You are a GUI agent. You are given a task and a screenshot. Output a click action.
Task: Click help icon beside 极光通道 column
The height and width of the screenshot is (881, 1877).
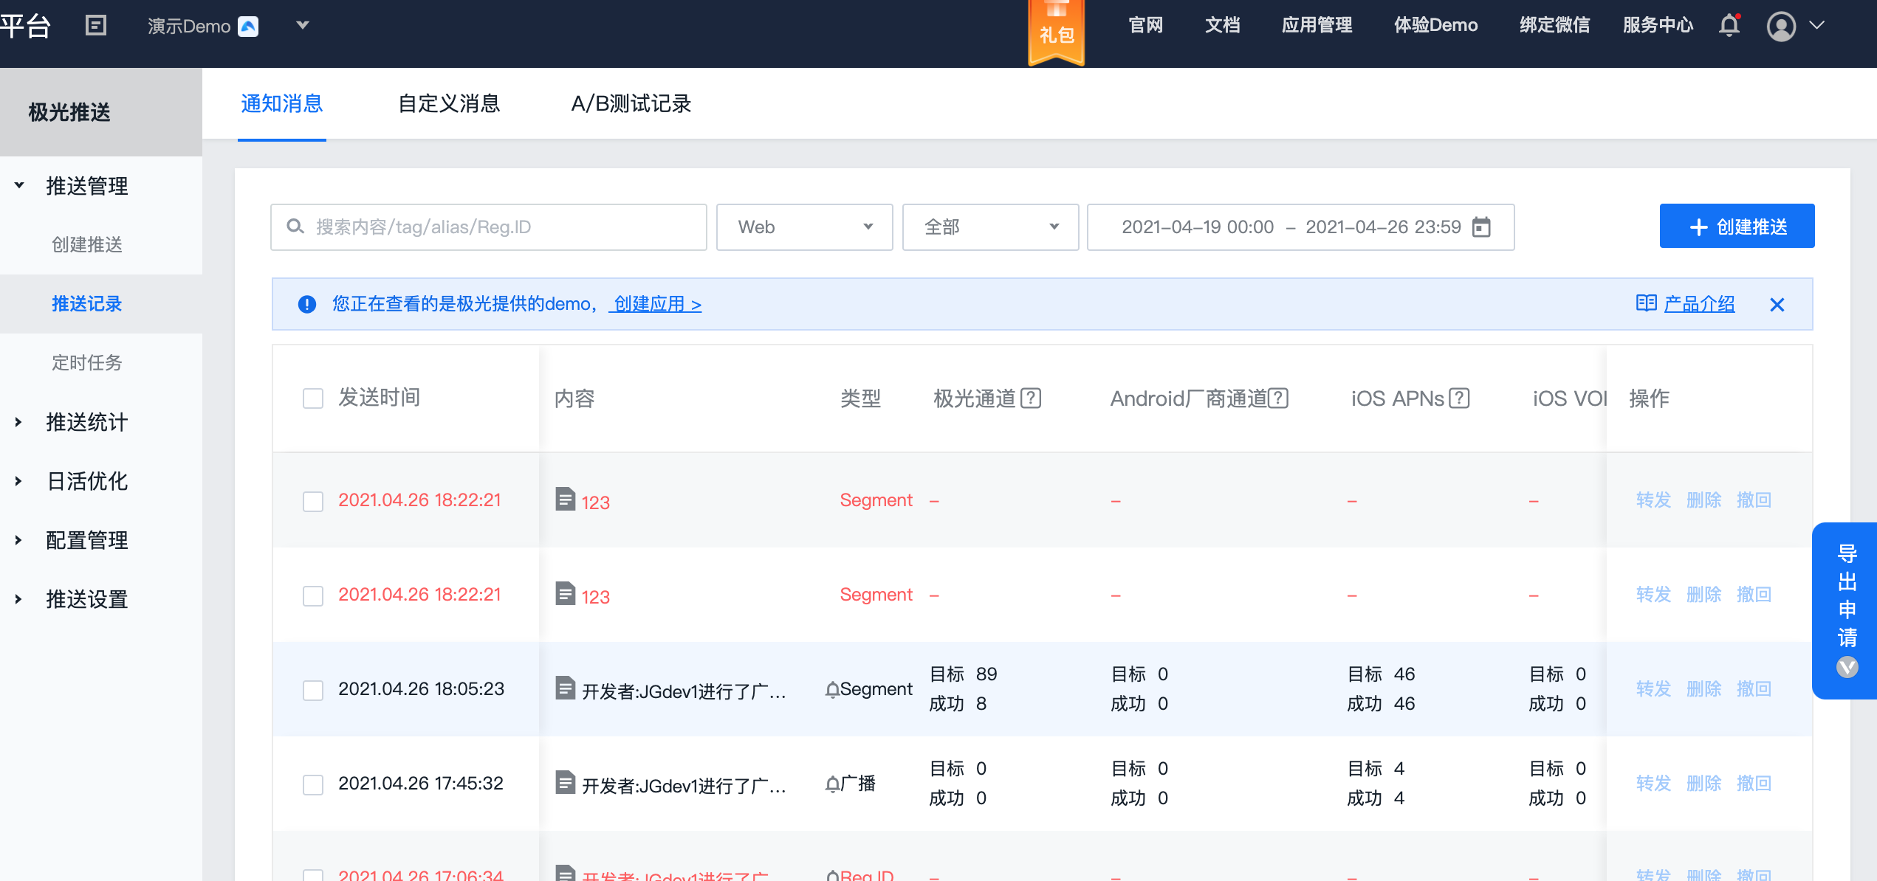[x=1031, y=398]
